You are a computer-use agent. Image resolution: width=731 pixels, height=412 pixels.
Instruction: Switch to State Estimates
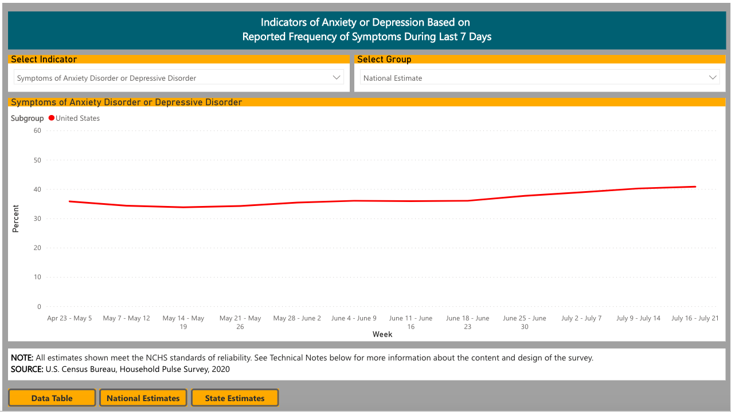[x=234, y=398]
